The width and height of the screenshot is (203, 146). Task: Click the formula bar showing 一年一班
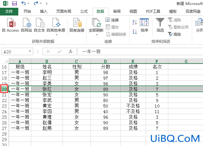(x=140, y=51)
